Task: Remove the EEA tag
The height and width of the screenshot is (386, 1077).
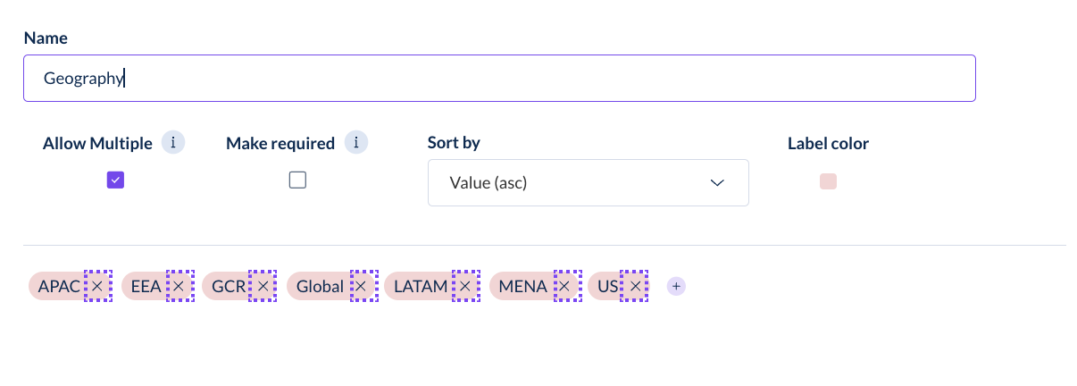Action: 179,286
